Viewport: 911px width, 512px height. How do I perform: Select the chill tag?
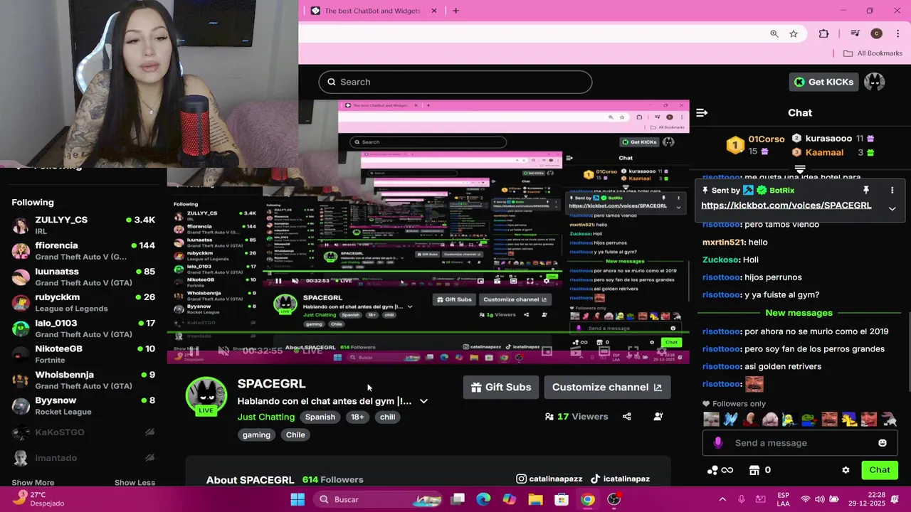tap(387, 417)
